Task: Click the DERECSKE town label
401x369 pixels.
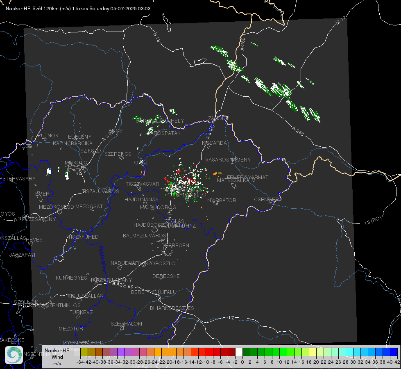Action: click(x=166, y=276)
